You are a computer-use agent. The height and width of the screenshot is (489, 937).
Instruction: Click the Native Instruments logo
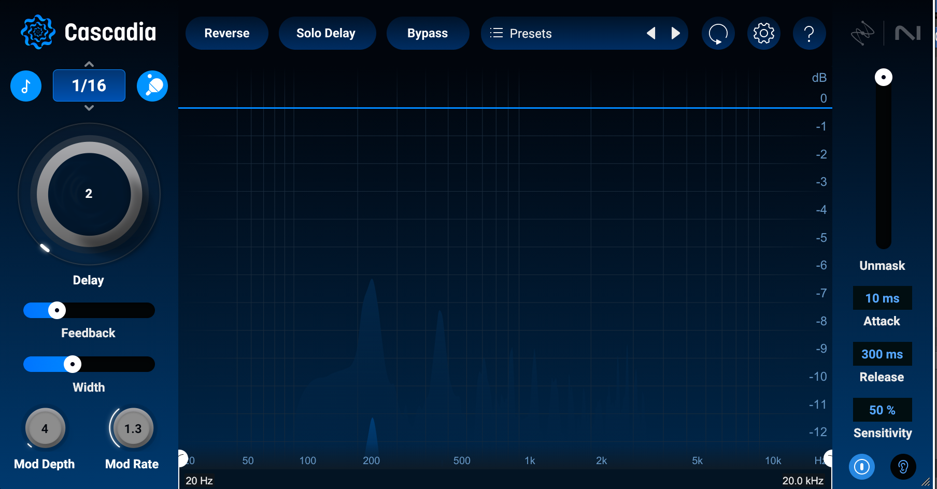coord(908,33)
